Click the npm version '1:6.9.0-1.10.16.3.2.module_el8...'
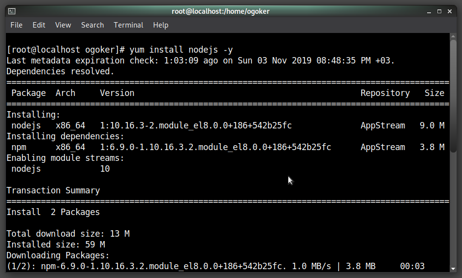This screenshot has width=462, height=278. coord(216,147)
